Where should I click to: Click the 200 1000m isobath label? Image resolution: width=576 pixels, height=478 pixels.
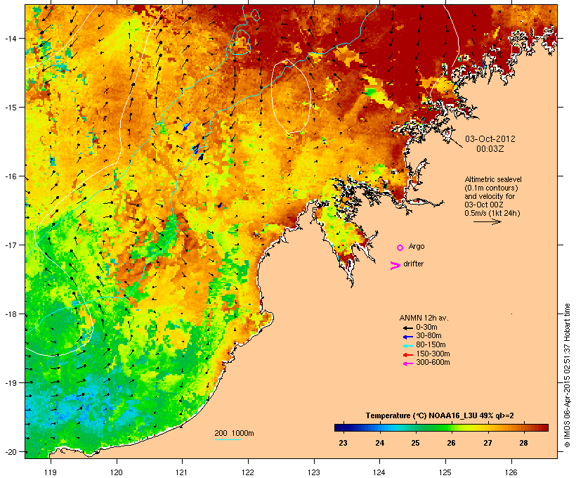234,433
